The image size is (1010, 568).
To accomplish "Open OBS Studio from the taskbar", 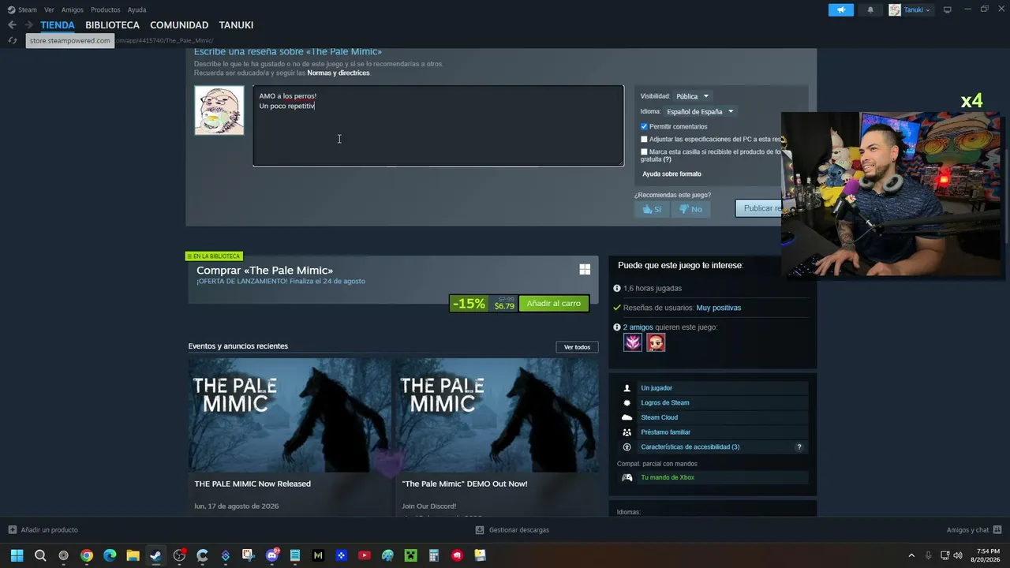I will coord(179,555).
